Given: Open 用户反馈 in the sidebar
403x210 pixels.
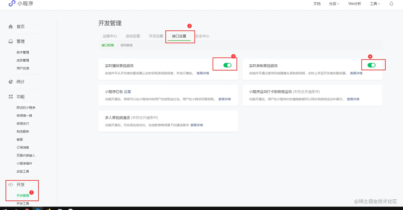Looking at the screenshot, I should coord(23,68).
